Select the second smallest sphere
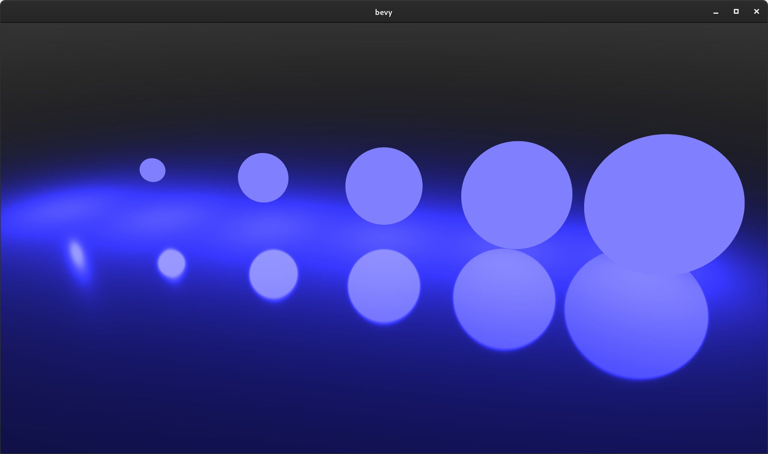The image size is (768, 454). point(264,177)
